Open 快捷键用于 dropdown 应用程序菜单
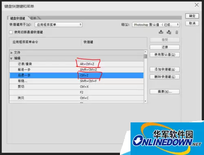204x155 pixels. click(58, 24)
